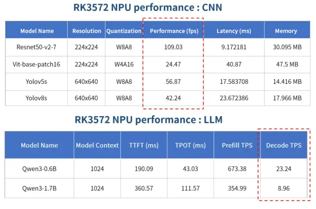Click the Qwen3-0.6B row's '1024' context

(x=97, y=169)
